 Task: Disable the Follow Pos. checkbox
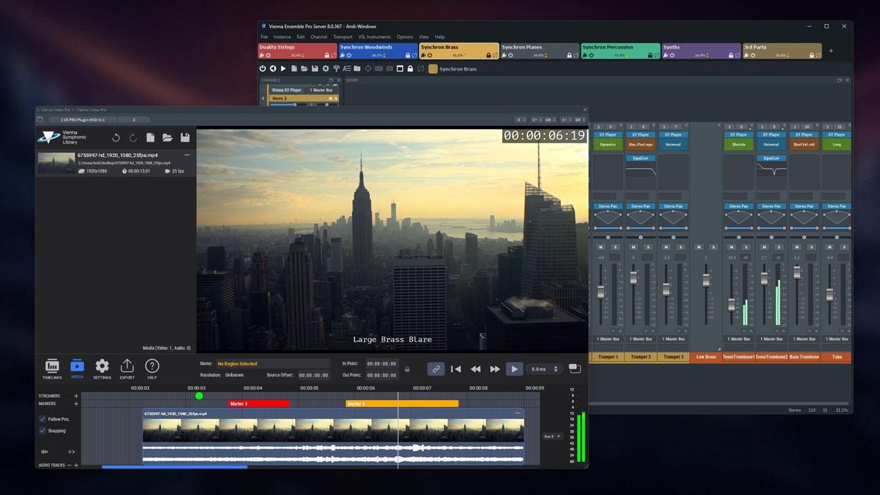point(43,419)
